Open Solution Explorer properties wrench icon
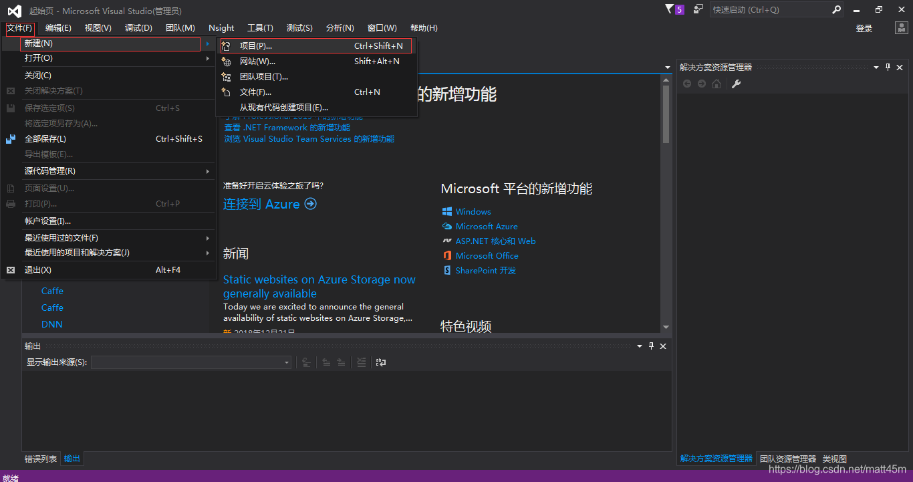This screenshot has width=913, height=482. click(736, 84)
